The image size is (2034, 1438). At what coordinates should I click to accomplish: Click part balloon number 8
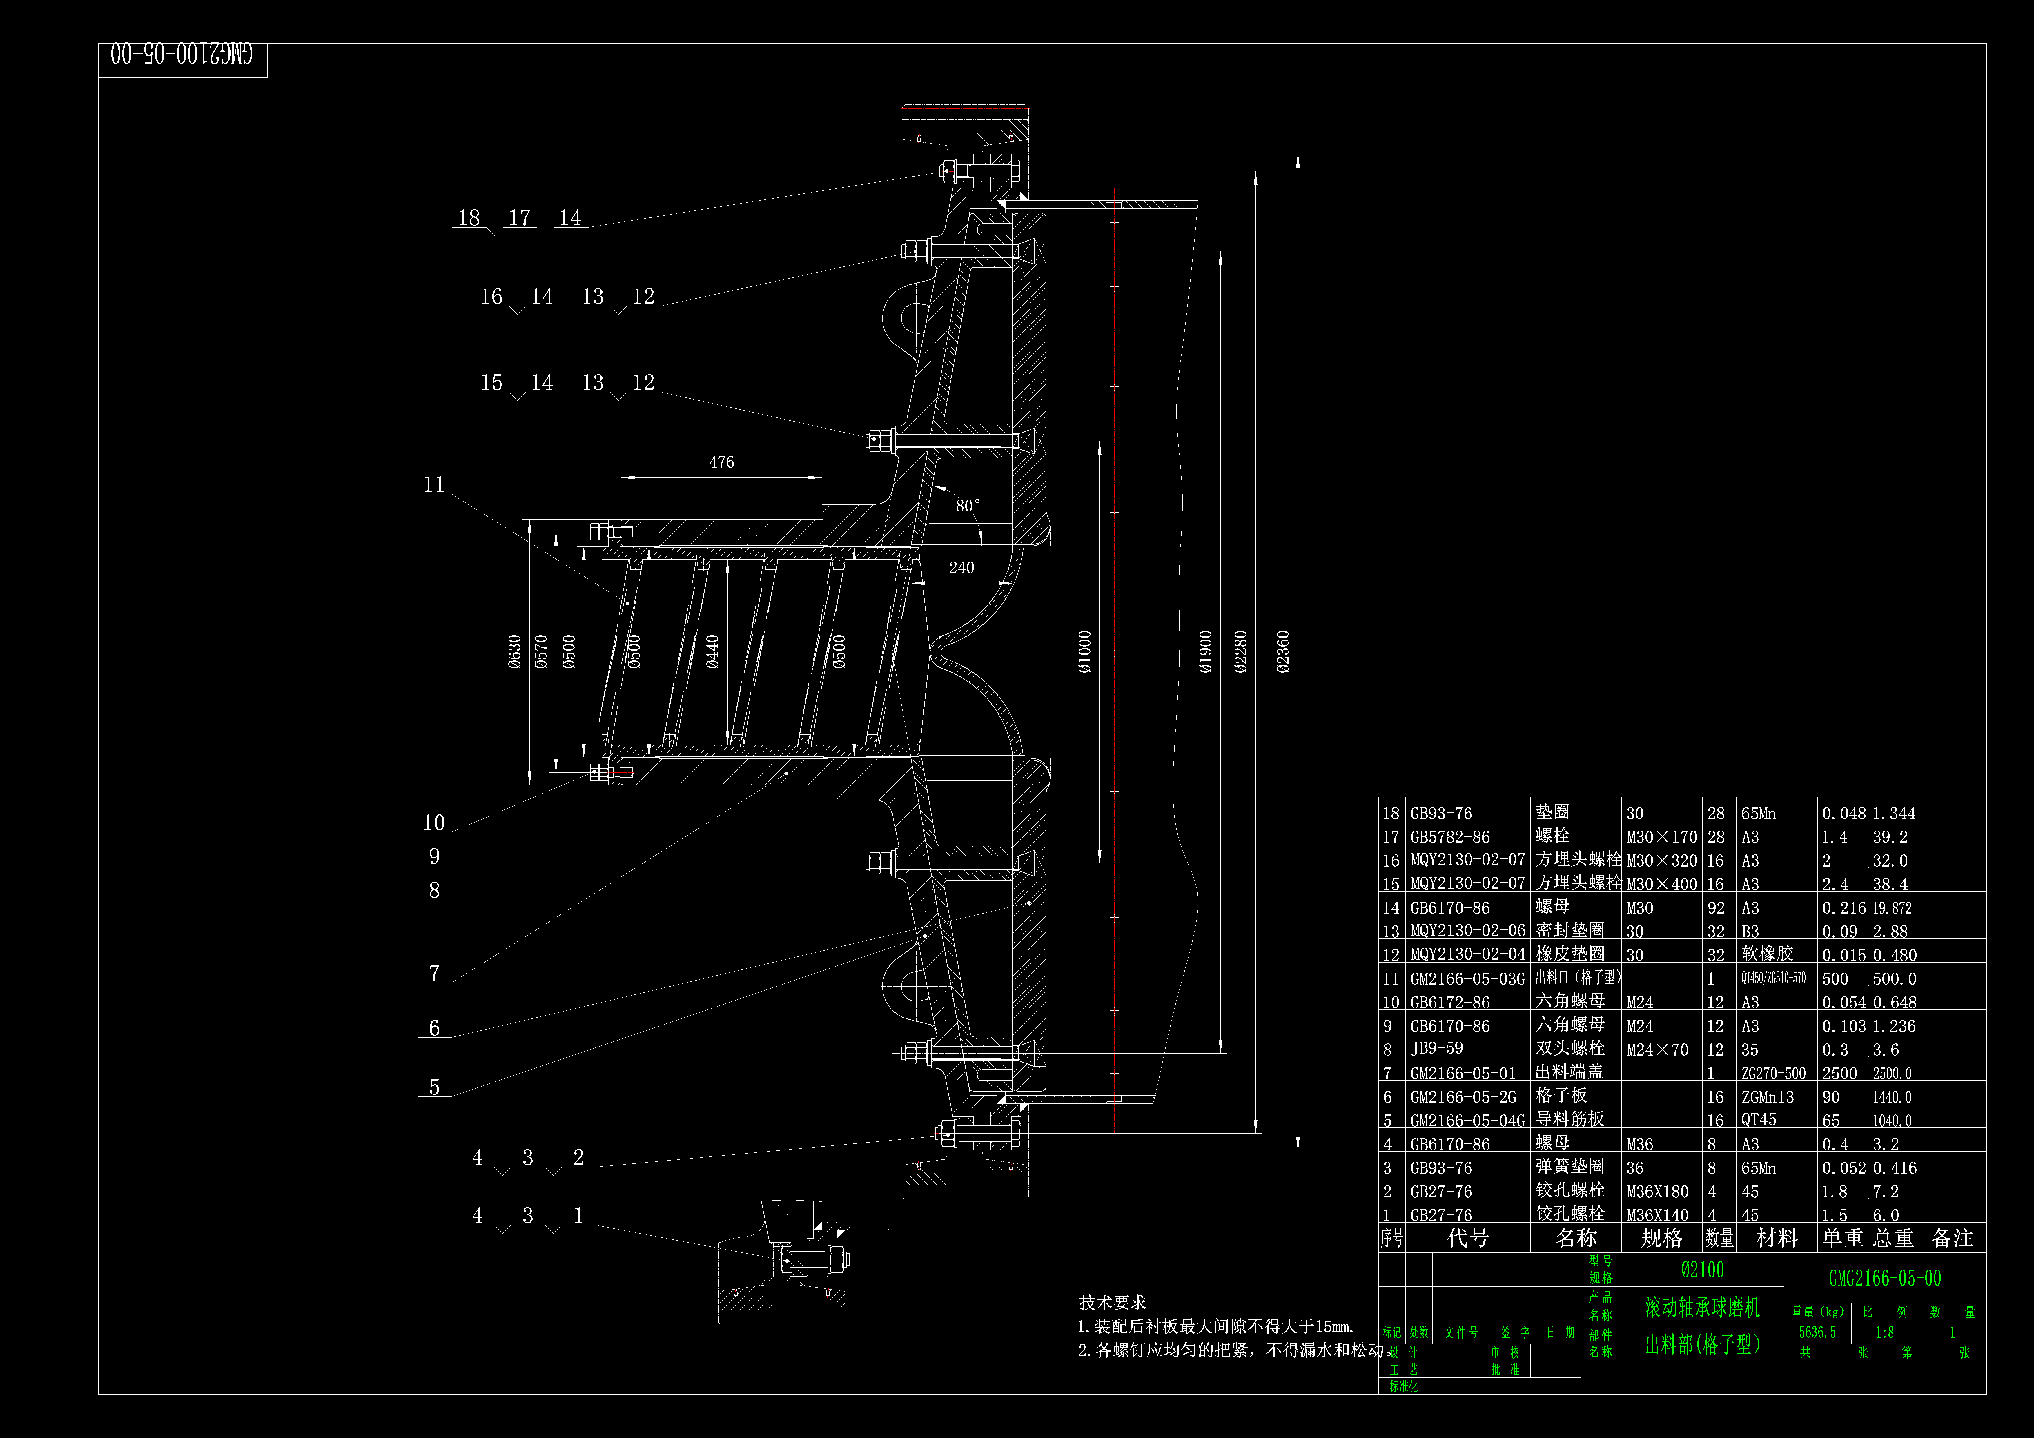(434, 890)
